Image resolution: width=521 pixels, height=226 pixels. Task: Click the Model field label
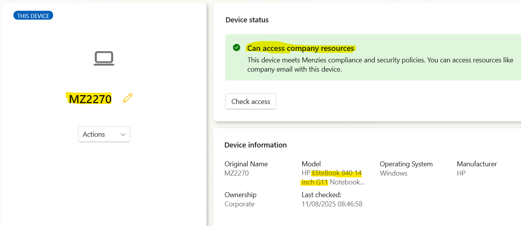point(311,164)
